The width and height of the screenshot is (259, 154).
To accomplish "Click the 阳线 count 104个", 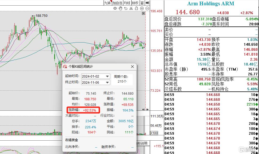I will pyautogui.click(x=92, y=132).
